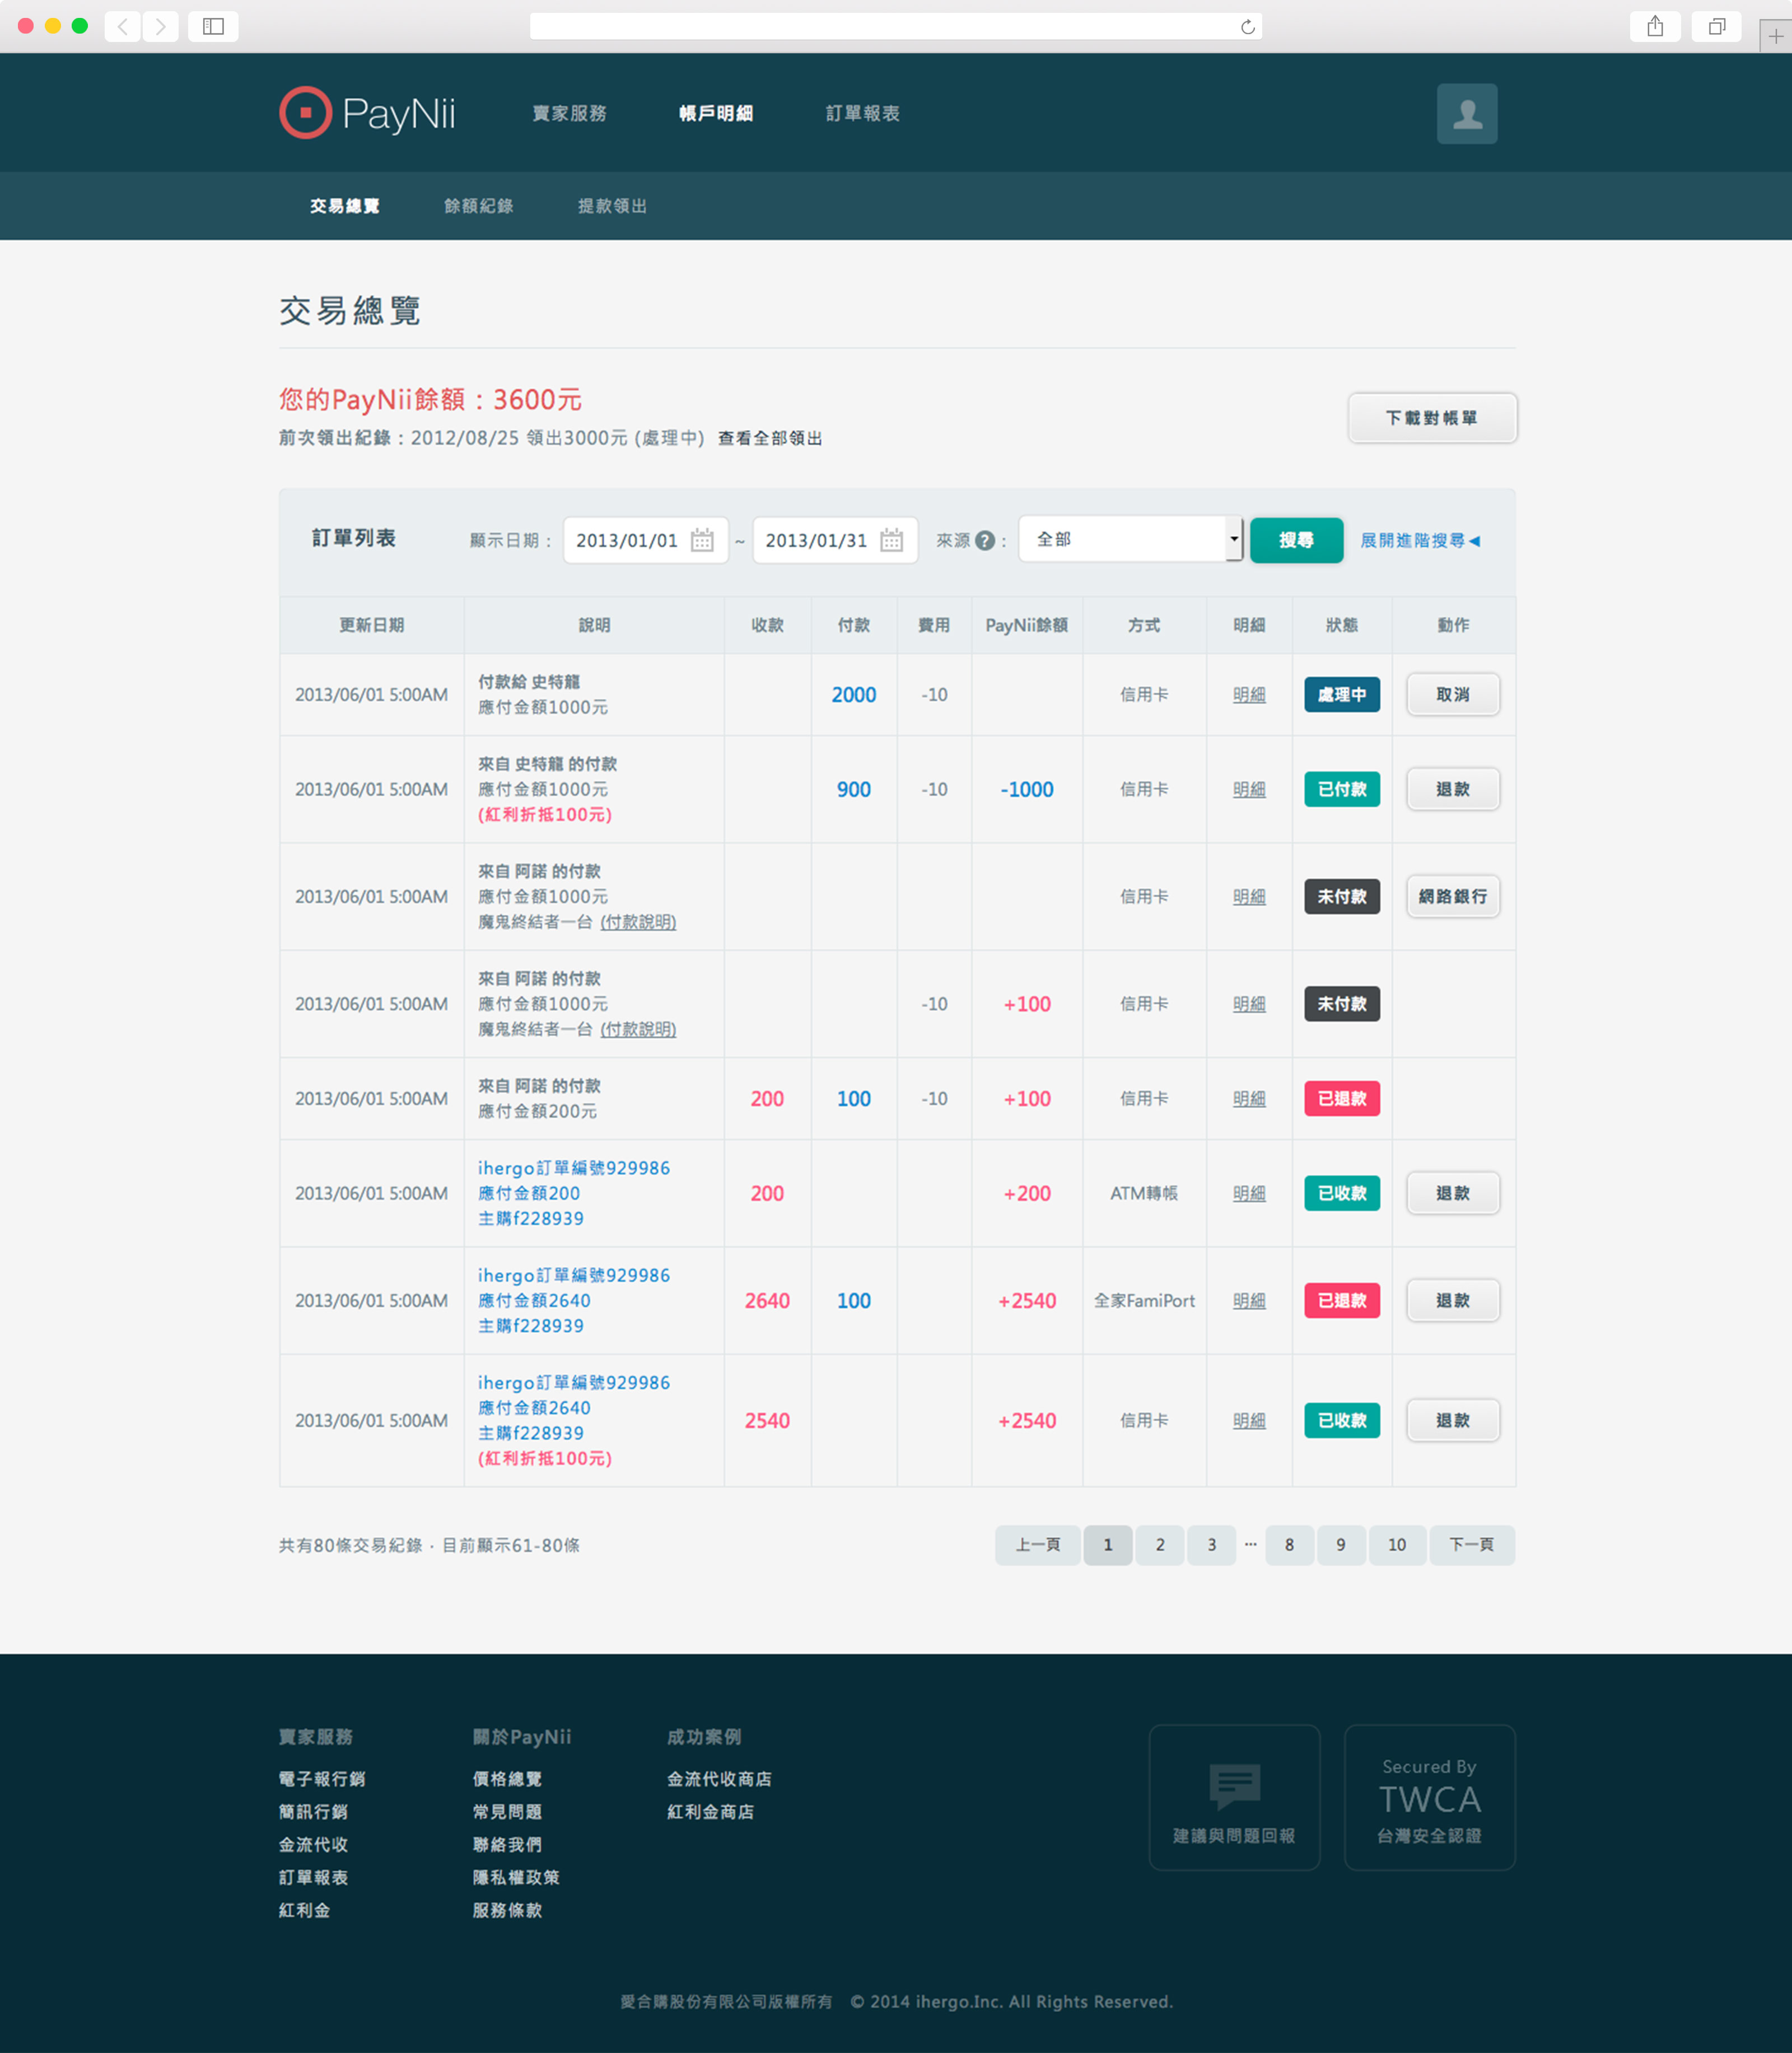Image resolution: width=1792 pixels, height=2053 pixels.
Task: Open the 訂單報表 menu item
Action: coord(862,113)
